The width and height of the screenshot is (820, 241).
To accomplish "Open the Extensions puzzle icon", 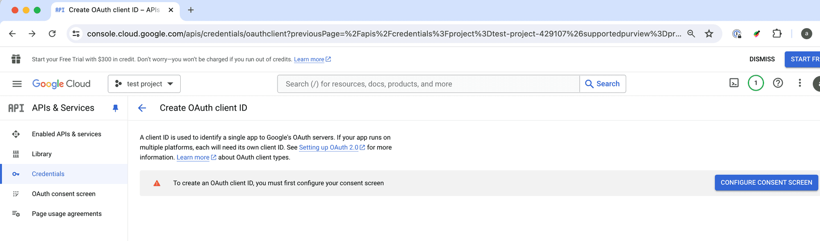I will click(x=777, y=34).
